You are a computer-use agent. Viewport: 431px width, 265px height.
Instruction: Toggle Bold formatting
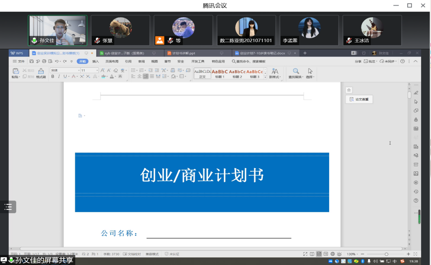point(53,77)
